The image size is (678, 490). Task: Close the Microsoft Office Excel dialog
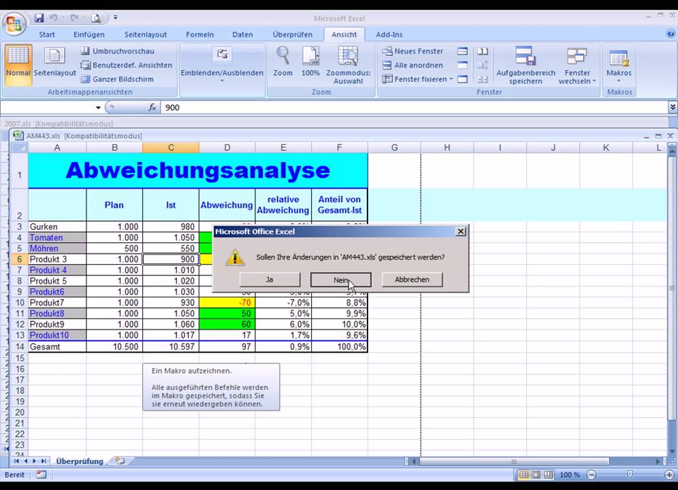[460, 231]
